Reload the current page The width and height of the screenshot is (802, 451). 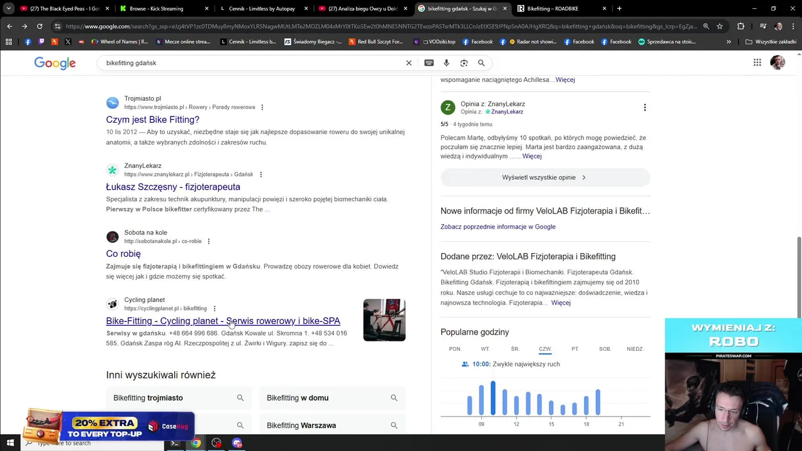coord(39,26)
